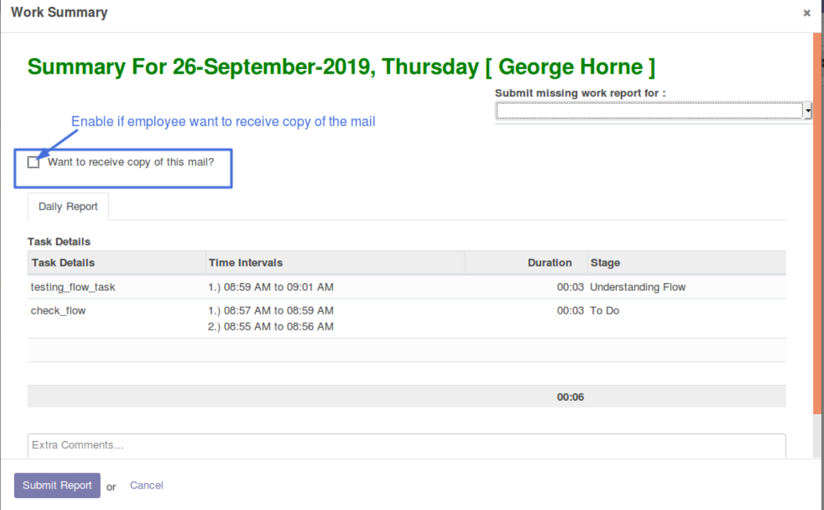The height and width of the screenshot is (510, 824).
Task: Click the summary heading for George Horne
Action: [341, 67]
